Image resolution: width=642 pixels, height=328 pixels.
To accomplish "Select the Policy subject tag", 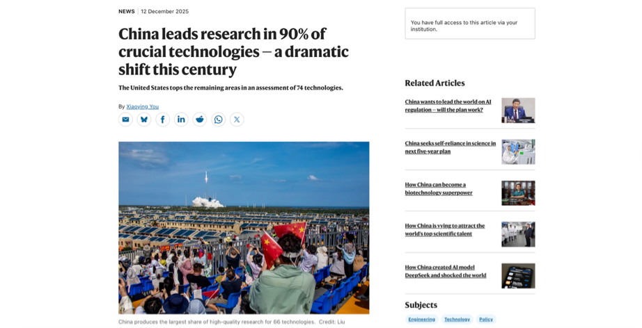I will 486,319.
